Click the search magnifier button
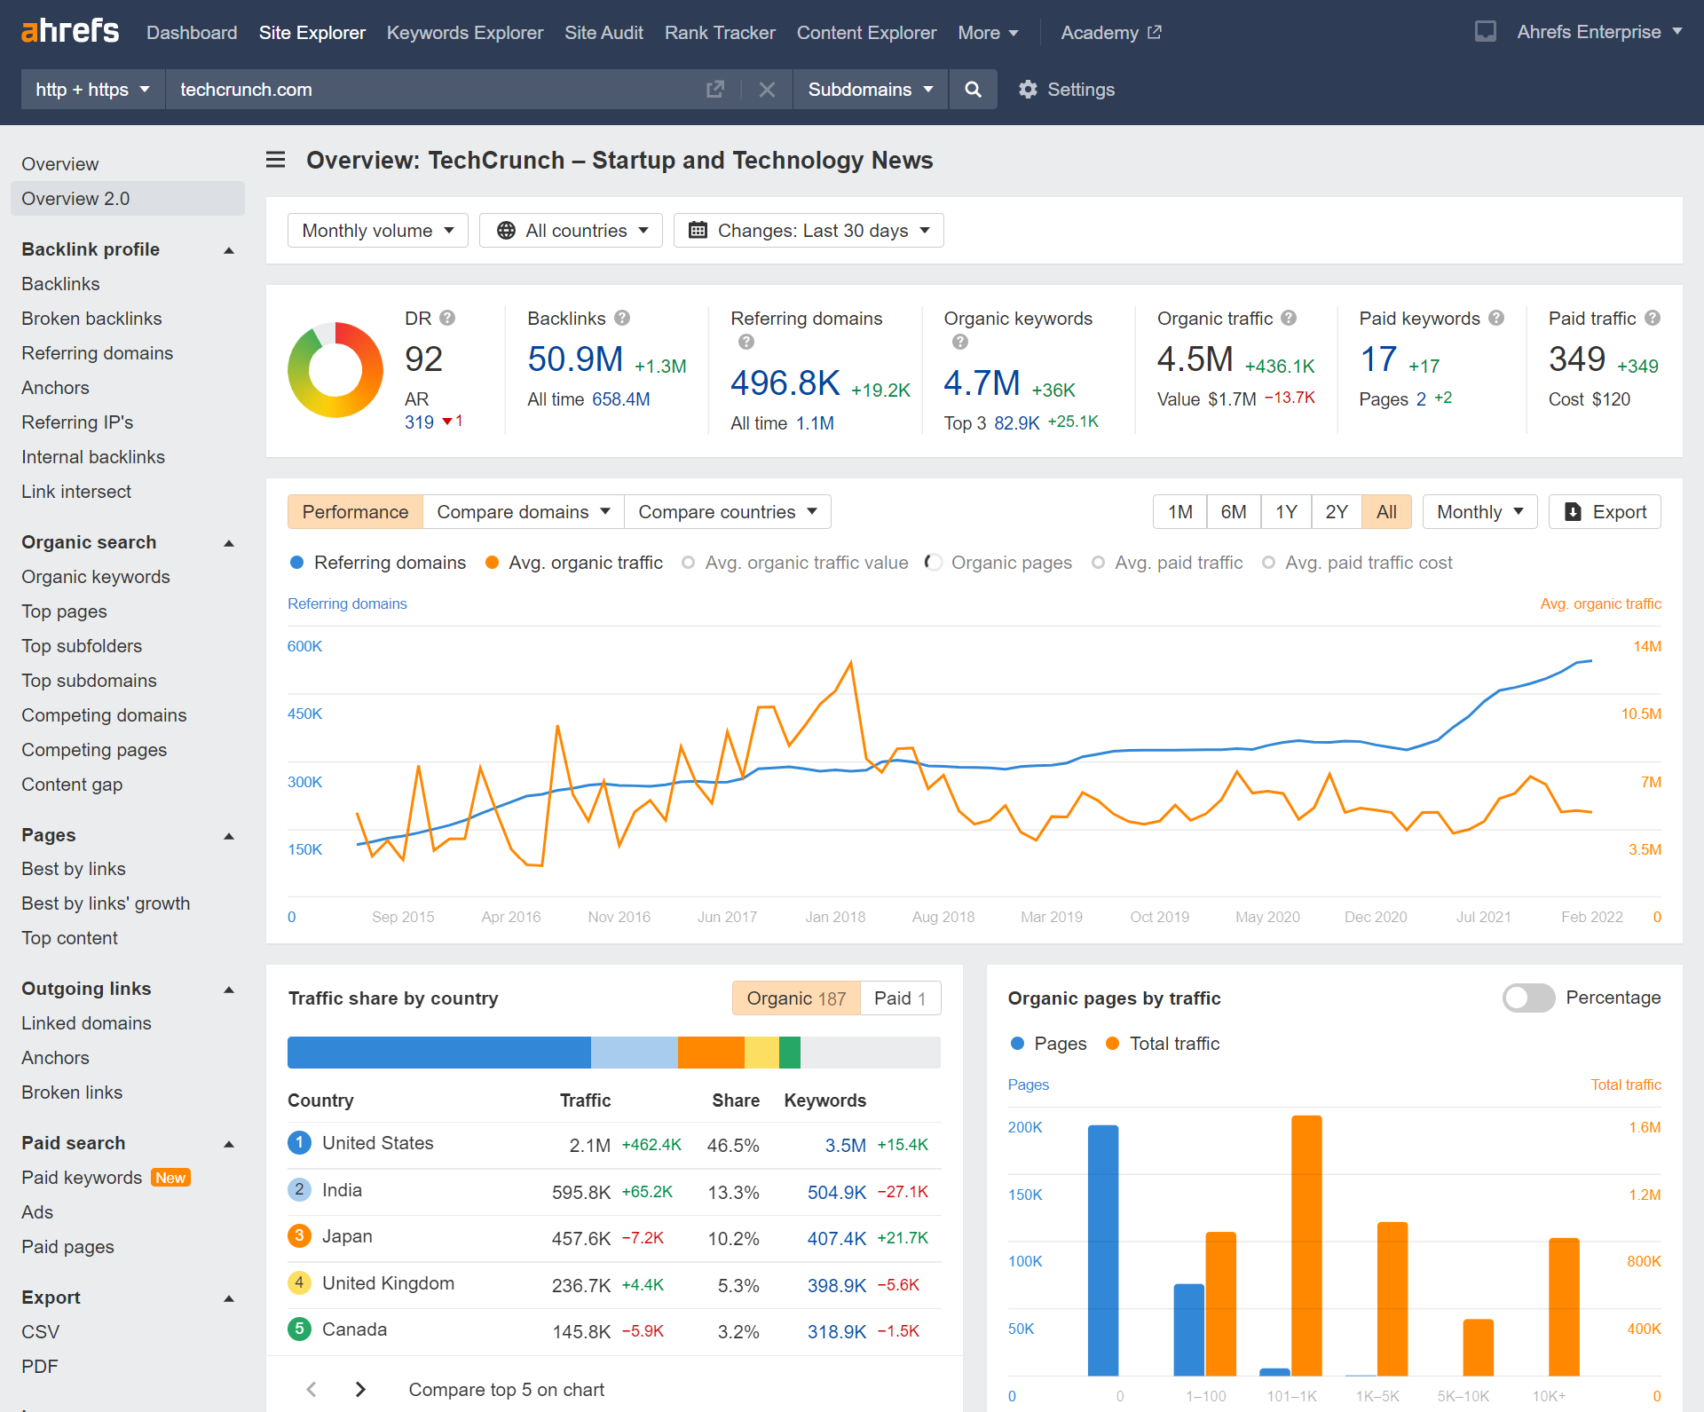The image size is (1704, 1412). 973,90
